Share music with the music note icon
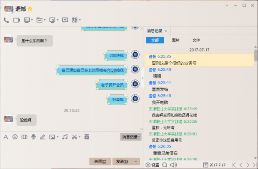This screenshot has height=169, width=258. tap(65, 137)
